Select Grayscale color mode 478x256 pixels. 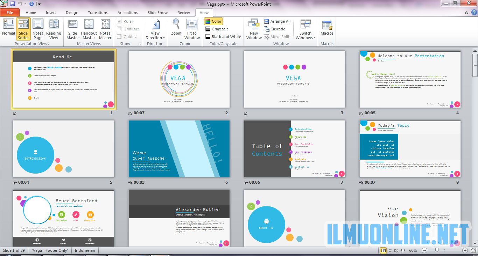[x=220, y=29]
